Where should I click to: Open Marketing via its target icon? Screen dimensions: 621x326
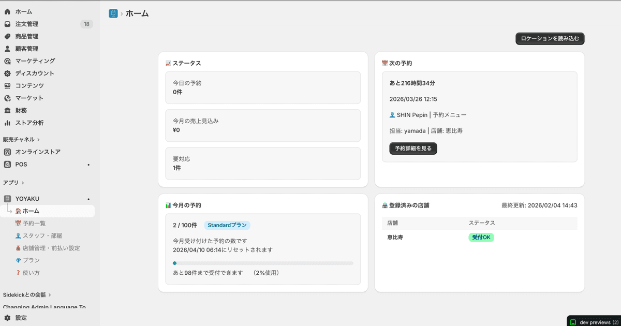tap(7, 61)
